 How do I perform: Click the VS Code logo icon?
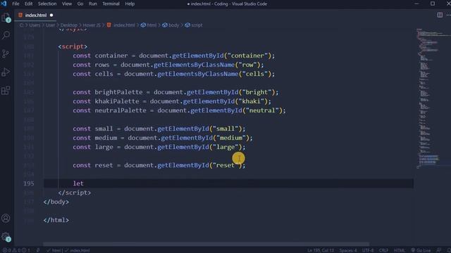4,4
